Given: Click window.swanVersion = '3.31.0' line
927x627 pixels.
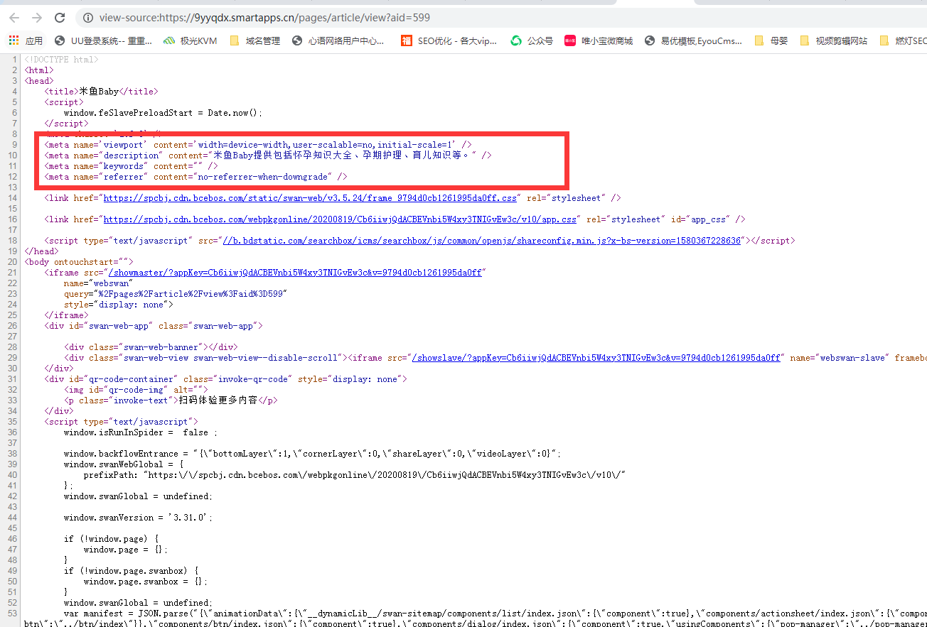Looking at the screenshot, I should (x=138, y=518).
